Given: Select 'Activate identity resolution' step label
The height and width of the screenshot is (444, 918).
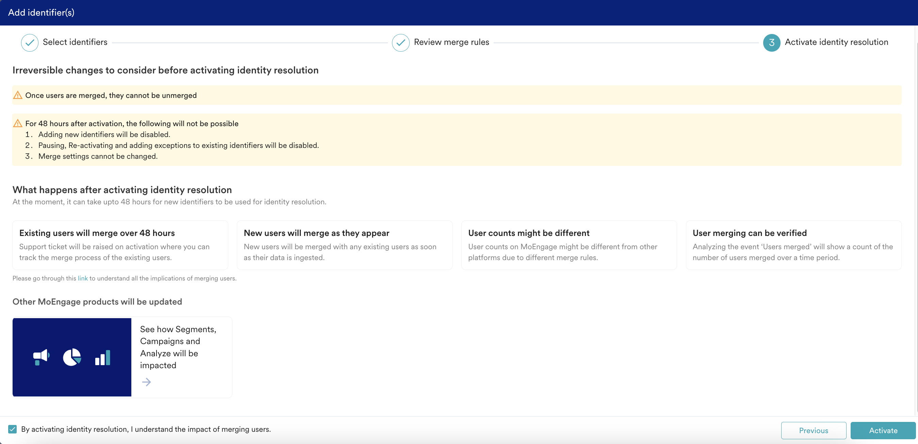Looking at the screenshot, I should click(836, 42).
